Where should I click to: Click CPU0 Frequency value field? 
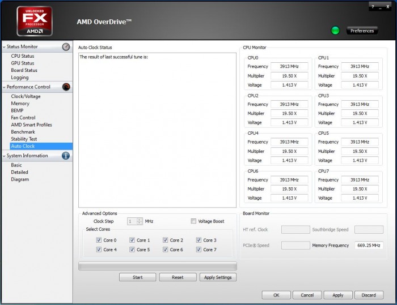point(289,66)
